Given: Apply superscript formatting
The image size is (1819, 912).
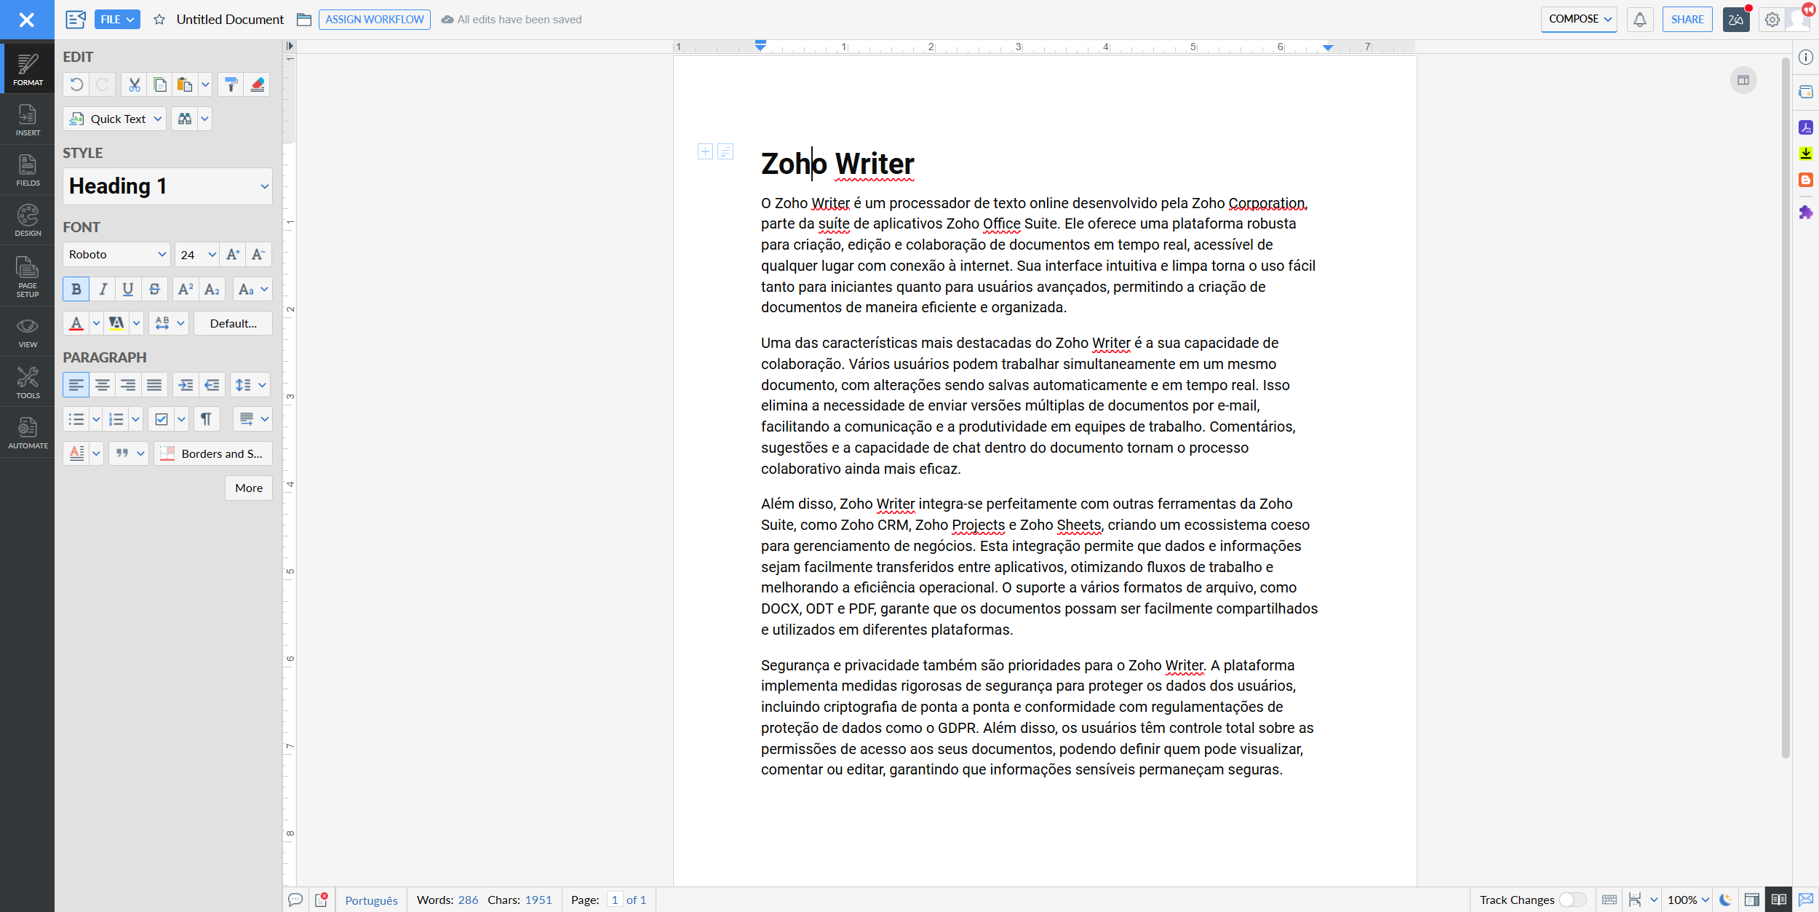Looking at the screenshot, I should pyautogui.click(x=186, y=289).
